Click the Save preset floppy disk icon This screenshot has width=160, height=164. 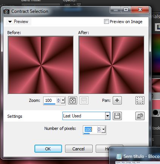click(117, 116)
